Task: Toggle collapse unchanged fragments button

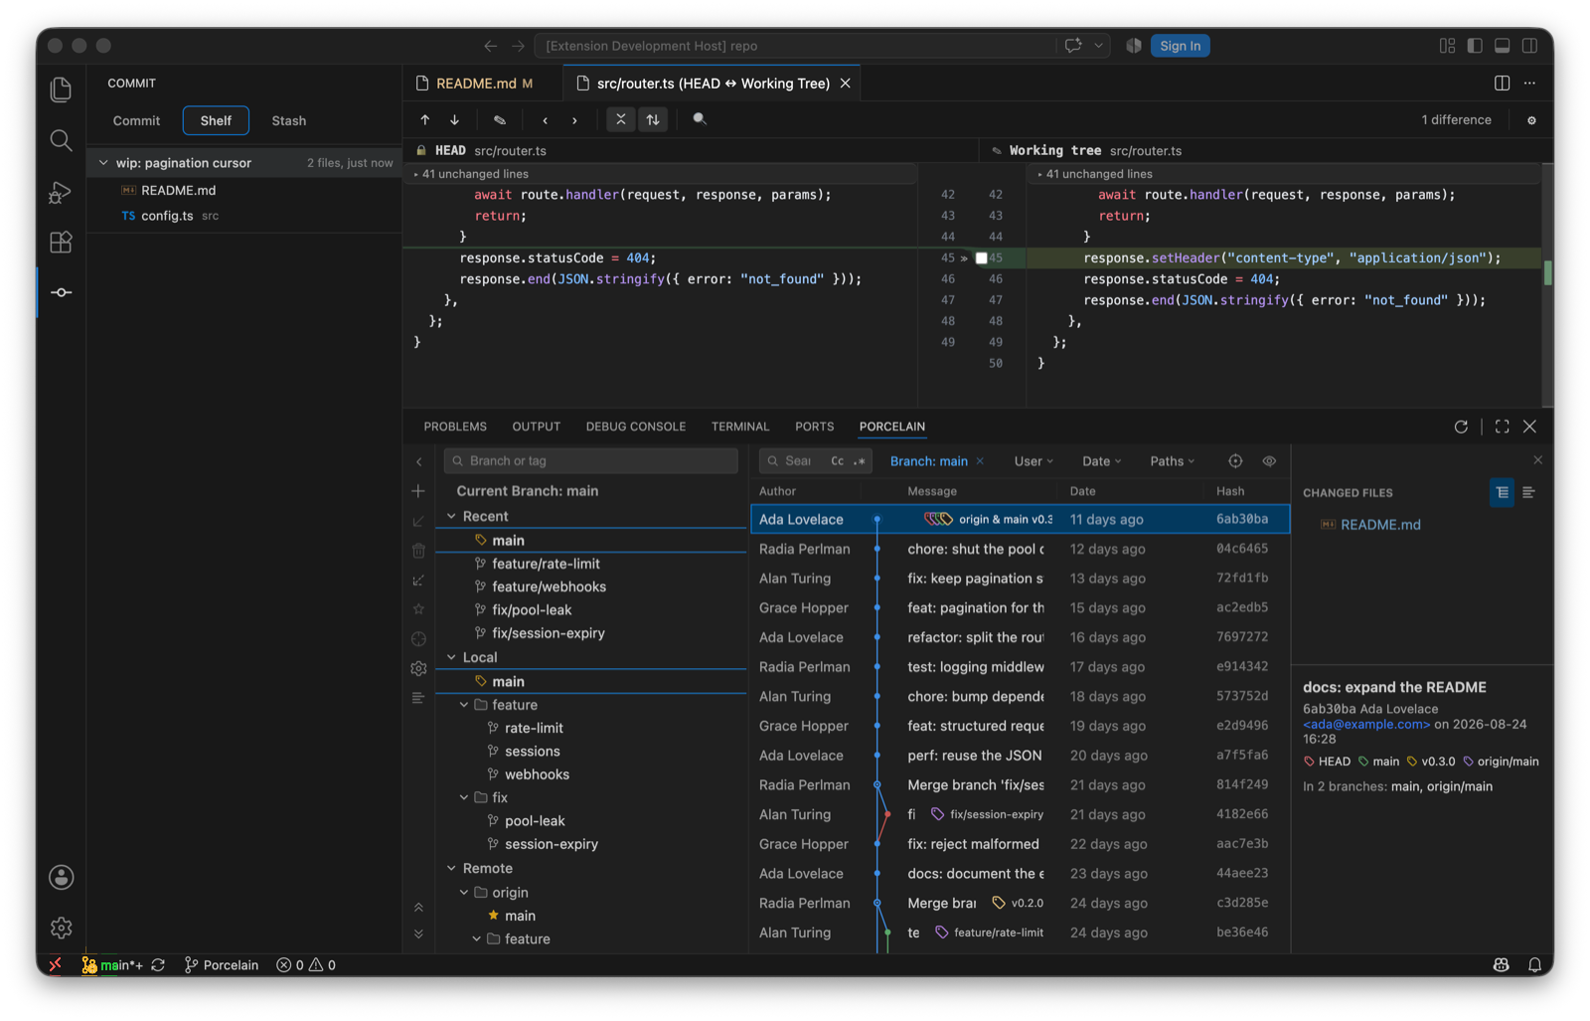Action: click(x=621, y=119)
